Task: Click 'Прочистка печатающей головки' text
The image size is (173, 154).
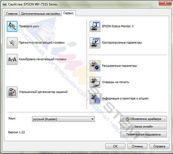Action: 42,43
